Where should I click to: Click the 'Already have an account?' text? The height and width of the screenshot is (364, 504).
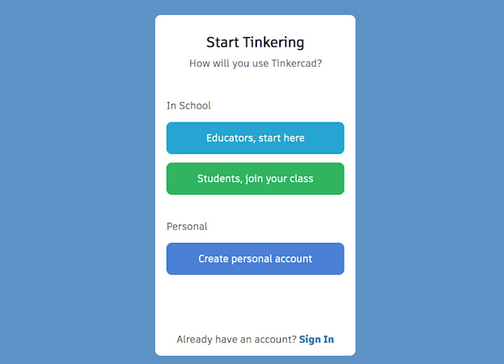coord(237,339)
